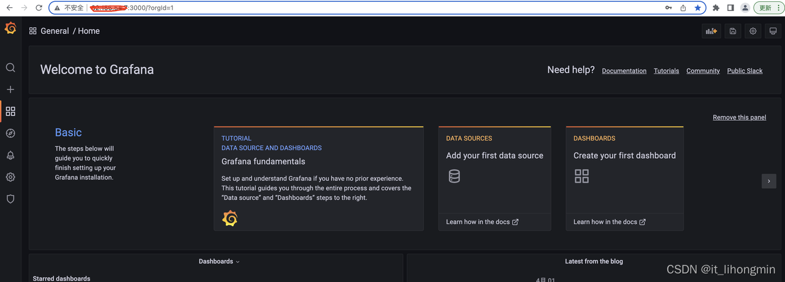The height and width of the screenshot is (282, 785).
Task: Open the Tutorials link
Action: click(x=667, y=71)
